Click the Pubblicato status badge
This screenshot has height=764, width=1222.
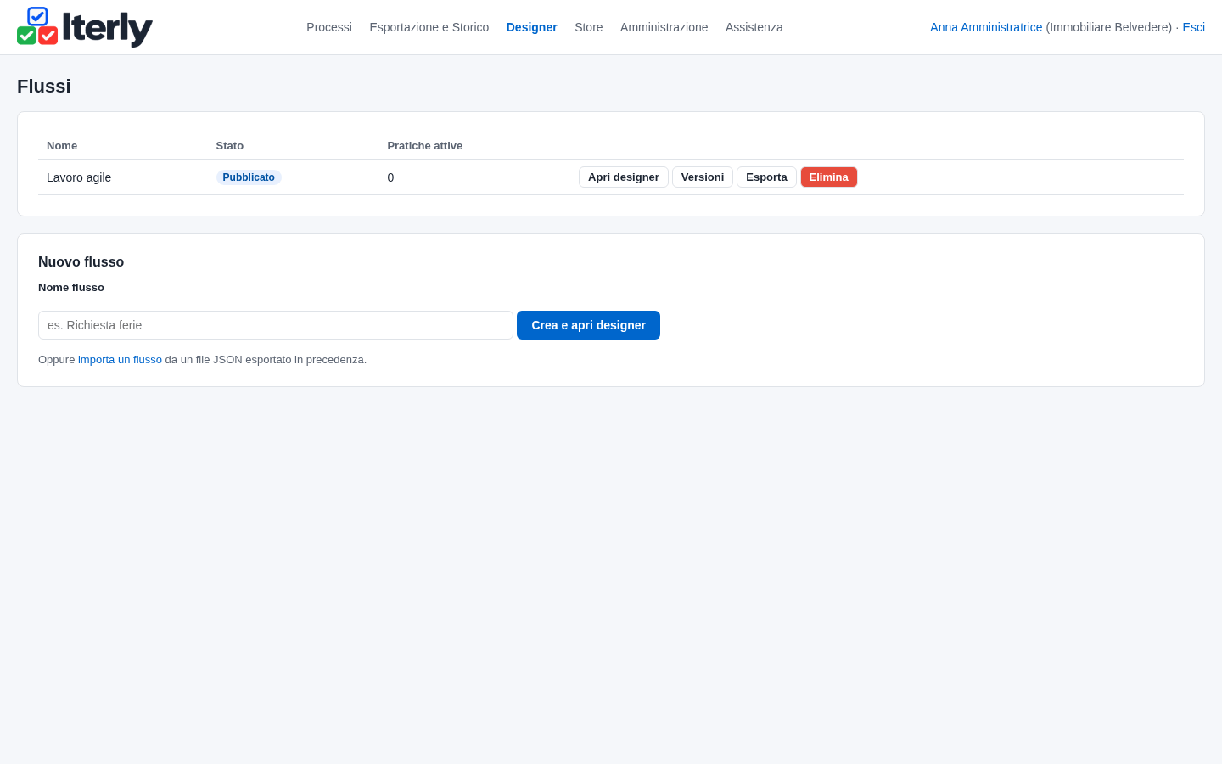pos(249,177)
